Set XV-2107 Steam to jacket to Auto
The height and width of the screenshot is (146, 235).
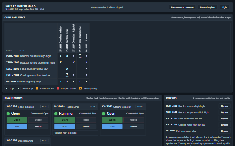click(112, 127)
